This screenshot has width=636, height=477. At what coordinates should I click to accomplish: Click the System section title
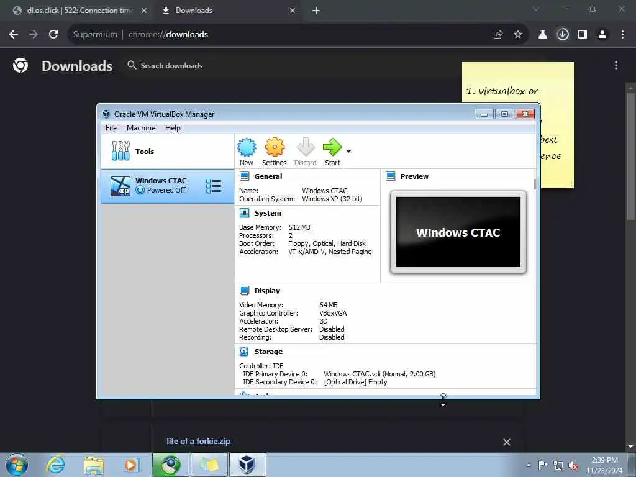(x=268, y=214)
